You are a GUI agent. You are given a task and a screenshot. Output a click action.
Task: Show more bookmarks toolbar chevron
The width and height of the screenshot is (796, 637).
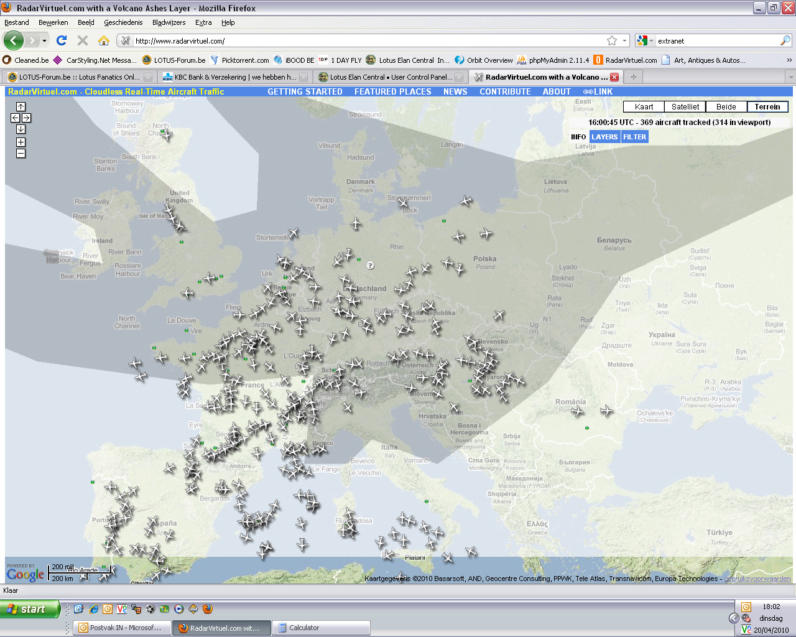click(x=789, y=60)
